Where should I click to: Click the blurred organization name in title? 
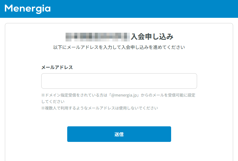pos(98,37)
